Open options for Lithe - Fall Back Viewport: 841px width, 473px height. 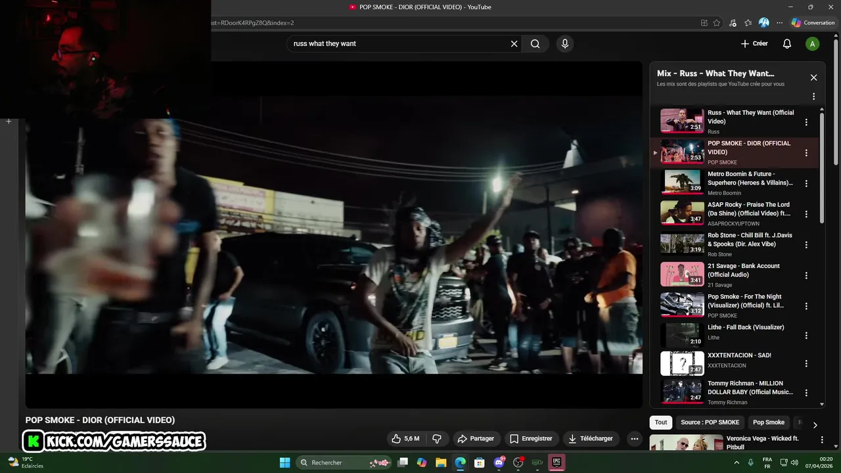pyautogui.click(x=806, y=336)
